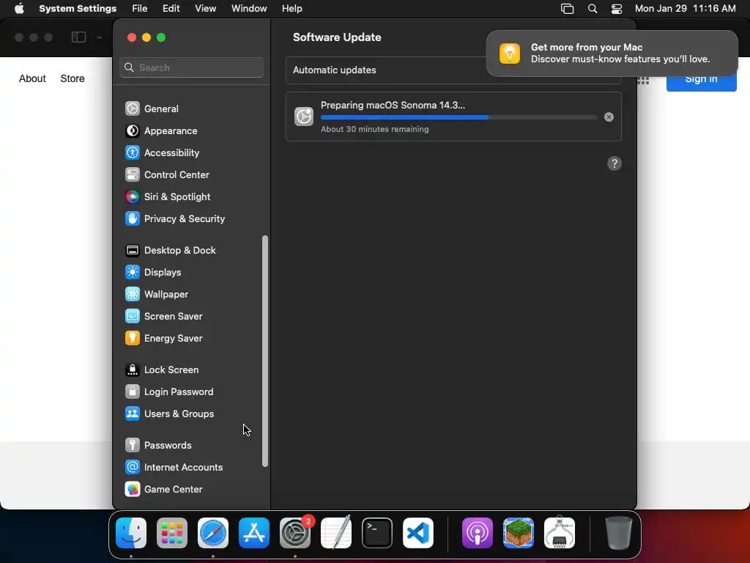Open the File menu

pos(140,9)
